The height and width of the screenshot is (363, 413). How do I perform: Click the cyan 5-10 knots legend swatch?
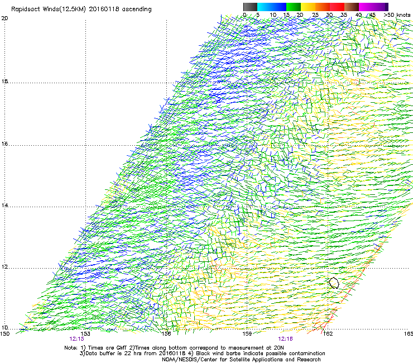coord(265,7)
